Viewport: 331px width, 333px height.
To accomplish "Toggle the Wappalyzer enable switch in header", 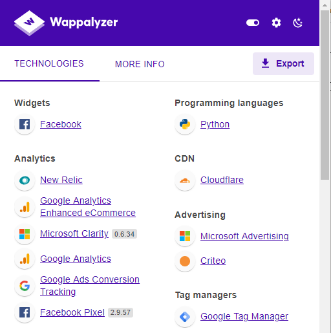I will tap(253, 23).
